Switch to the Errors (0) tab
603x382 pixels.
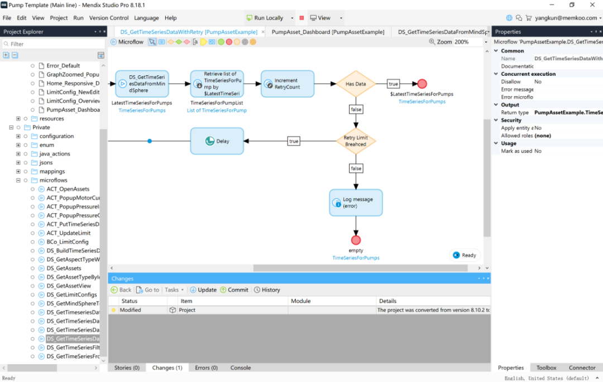pyautogui.click(x=206, y=368)
